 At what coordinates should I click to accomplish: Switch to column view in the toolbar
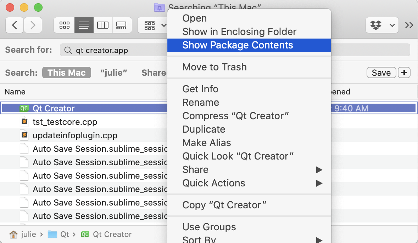click(102, 25)
